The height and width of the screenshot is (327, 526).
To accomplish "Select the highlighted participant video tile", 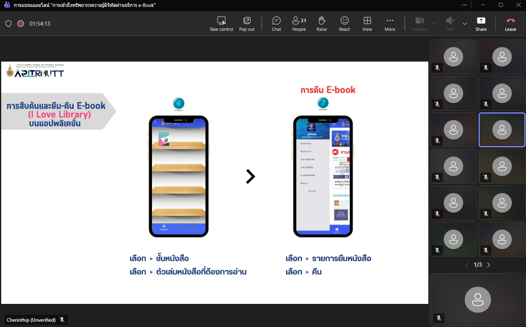I will (502, 130).
